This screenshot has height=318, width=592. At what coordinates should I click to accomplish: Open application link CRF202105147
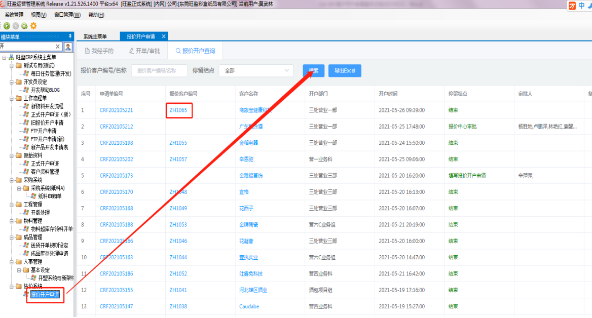pos(116,306)
